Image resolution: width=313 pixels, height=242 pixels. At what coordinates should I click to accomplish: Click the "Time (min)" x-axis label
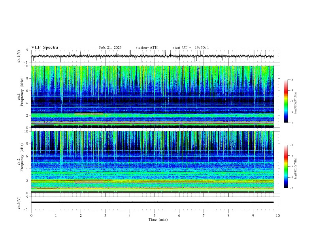(158, 219)
